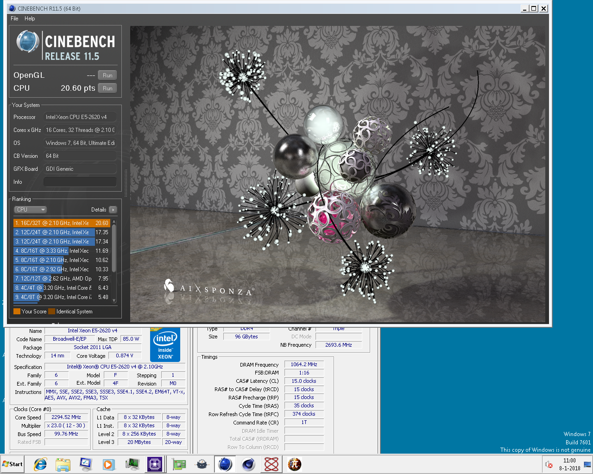The height and width of the screenshot is (474, 593).
Task: Click NB Frequency 2693.6 MHz value
Action: 339,345
